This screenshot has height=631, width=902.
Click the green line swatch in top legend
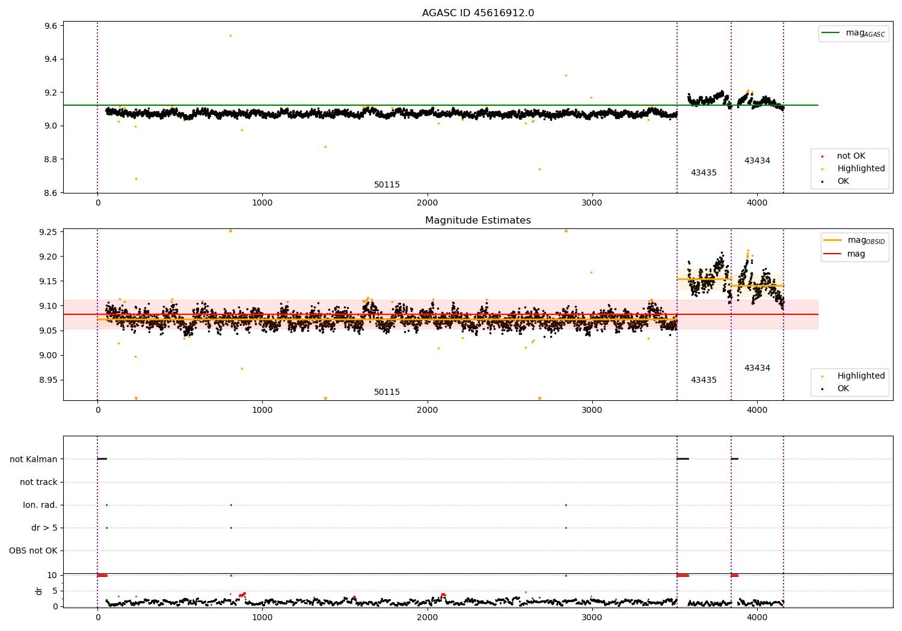830,33
